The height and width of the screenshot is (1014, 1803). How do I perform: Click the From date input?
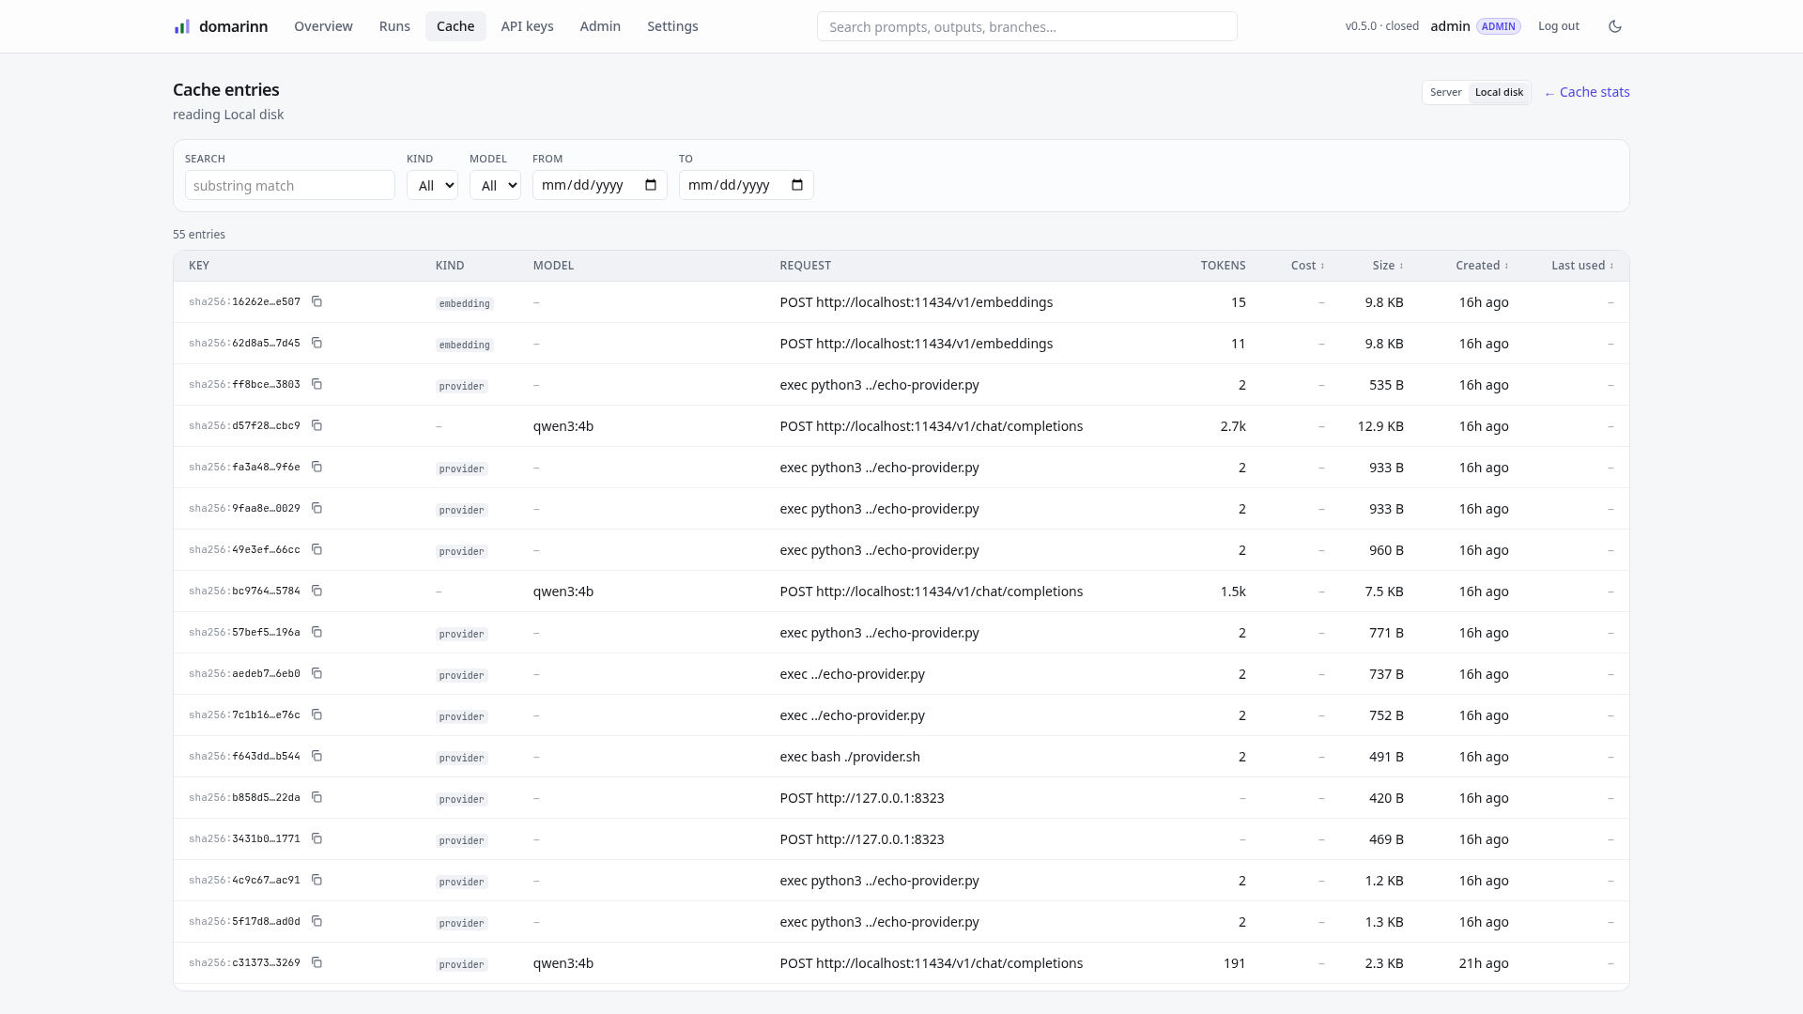pos(599,185)
